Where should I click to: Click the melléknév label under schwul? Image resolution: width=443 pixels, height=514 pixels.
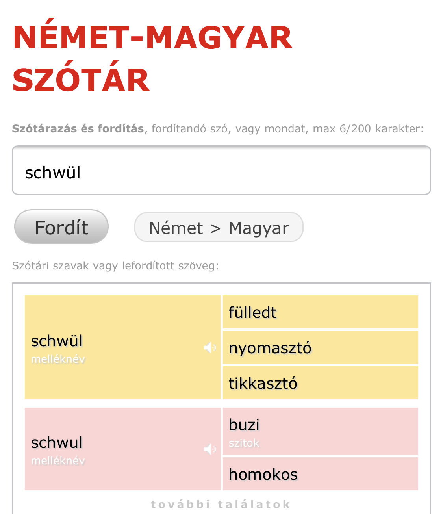pyautogui.click(x=58, y=461)
